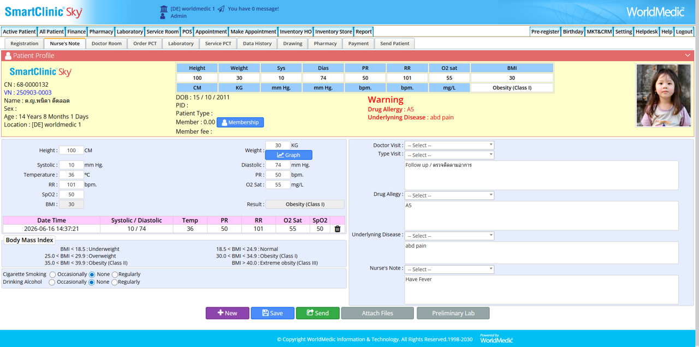
Task: Open Preliminary Lab
Action: tap(453, 313)
